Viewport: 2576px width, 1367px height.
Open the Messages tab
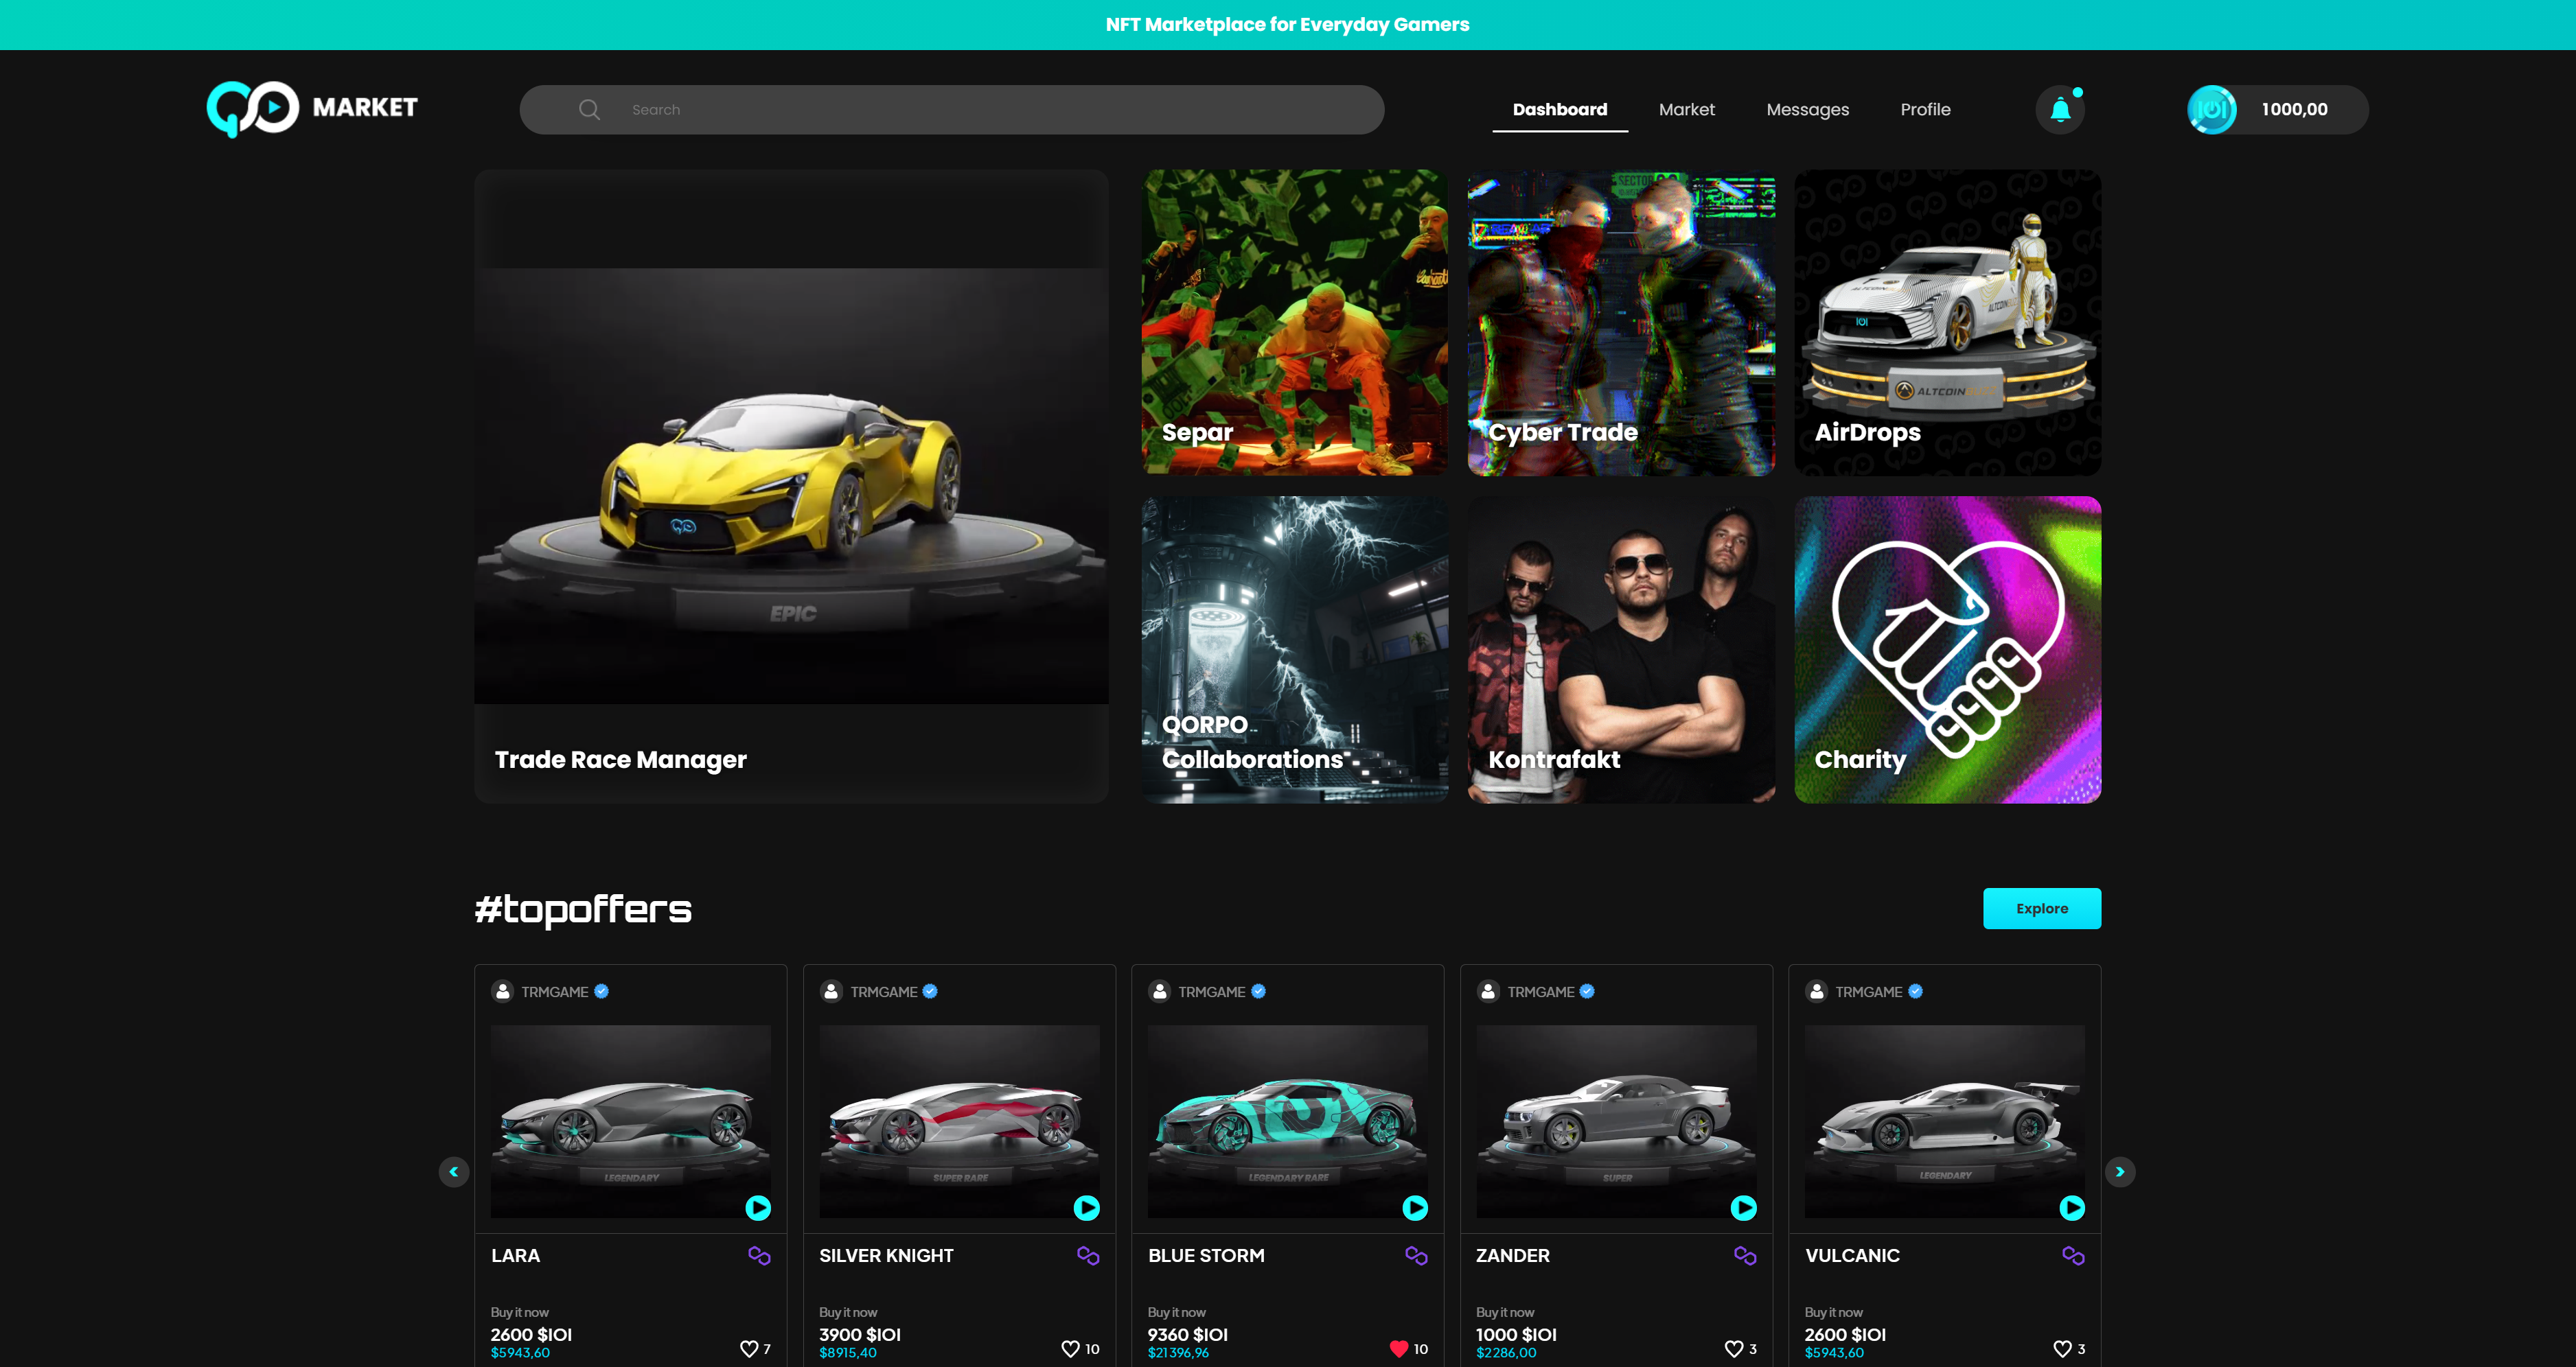click(1807, 110)
